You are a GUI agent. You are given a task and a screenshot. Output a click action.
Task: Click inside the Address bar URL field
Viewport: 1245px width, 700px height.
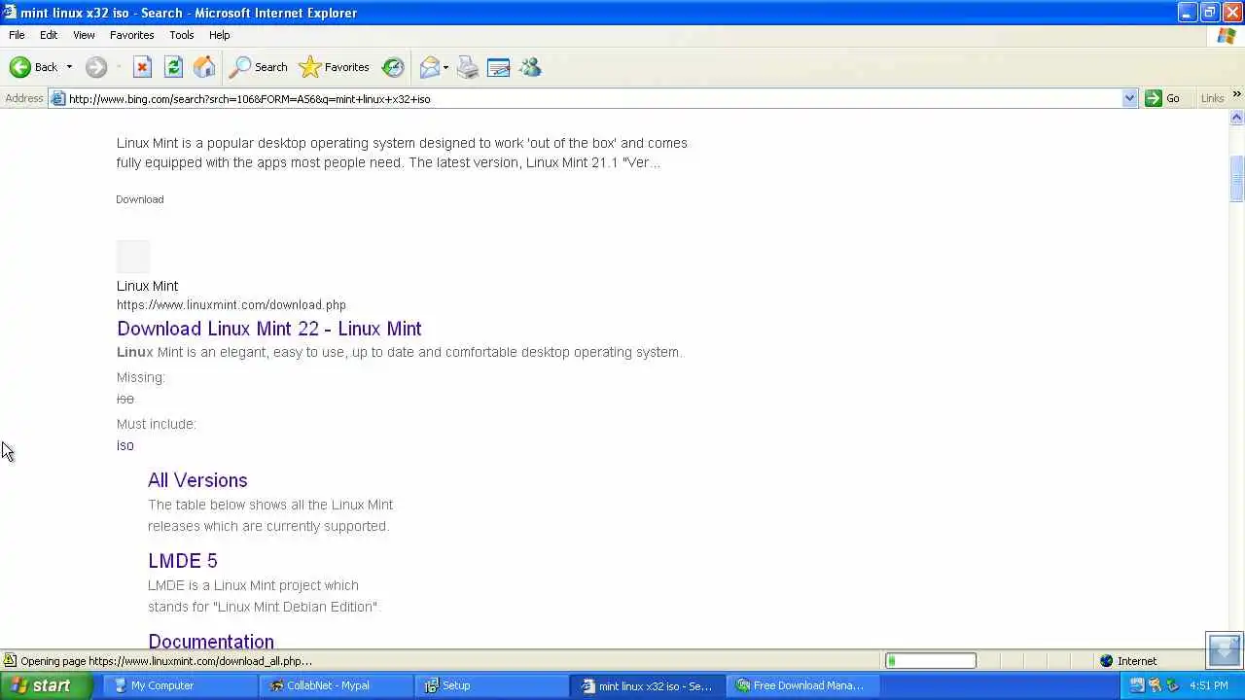(593, 98)
